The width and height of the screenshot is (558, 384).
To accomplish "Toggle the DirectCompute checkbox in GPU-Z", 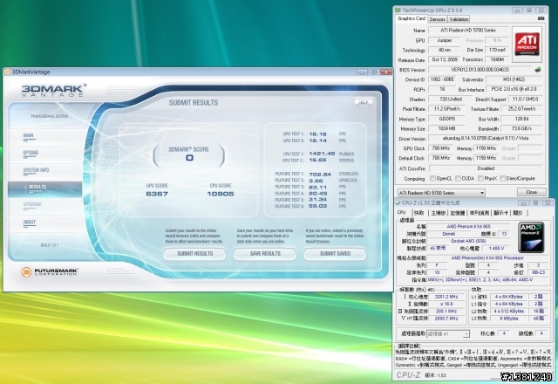I will 502,178.
